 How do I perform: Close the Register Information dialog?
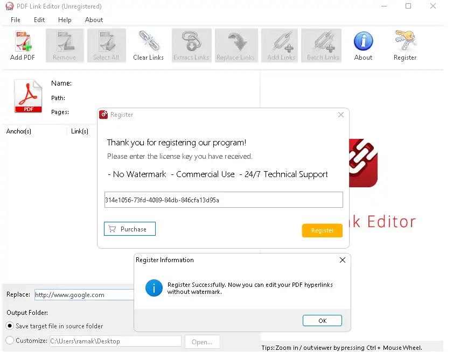pyautogui.click(x=342, y=260)
